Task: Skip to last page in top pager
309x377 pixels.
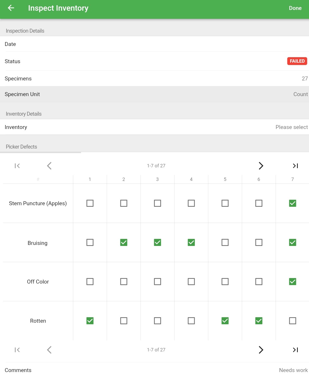Action: pyautogui.click(x=295, y=166)
